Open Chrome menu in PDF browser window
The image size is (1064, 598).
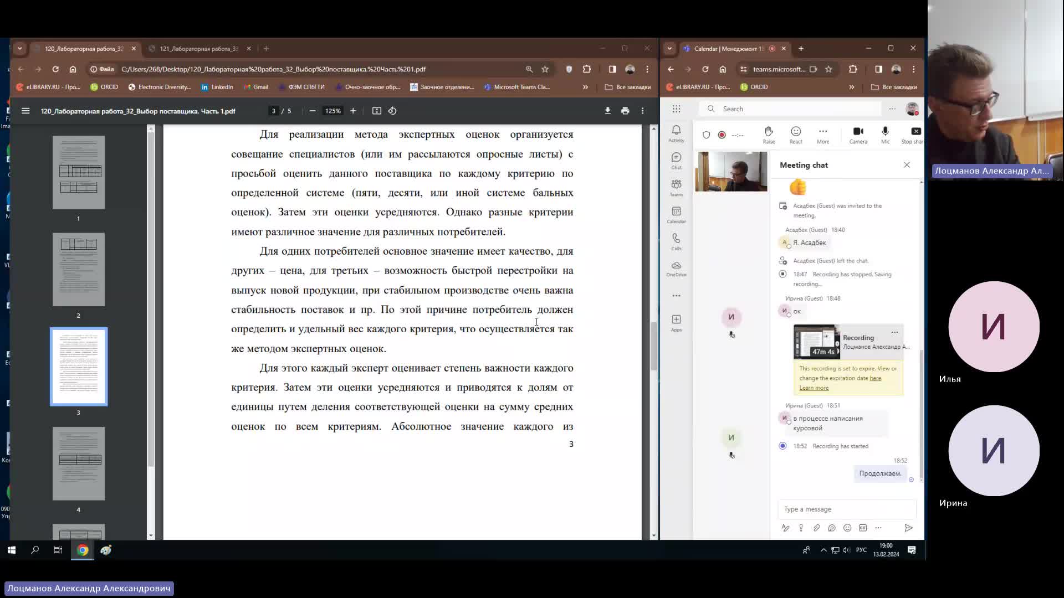click(x=647, y=69)
